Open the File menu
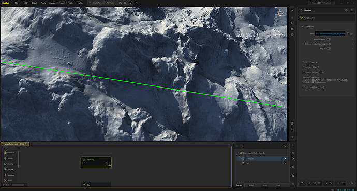Screen dimensions: 357x191 pyautogui.click(x=16, y=3)
